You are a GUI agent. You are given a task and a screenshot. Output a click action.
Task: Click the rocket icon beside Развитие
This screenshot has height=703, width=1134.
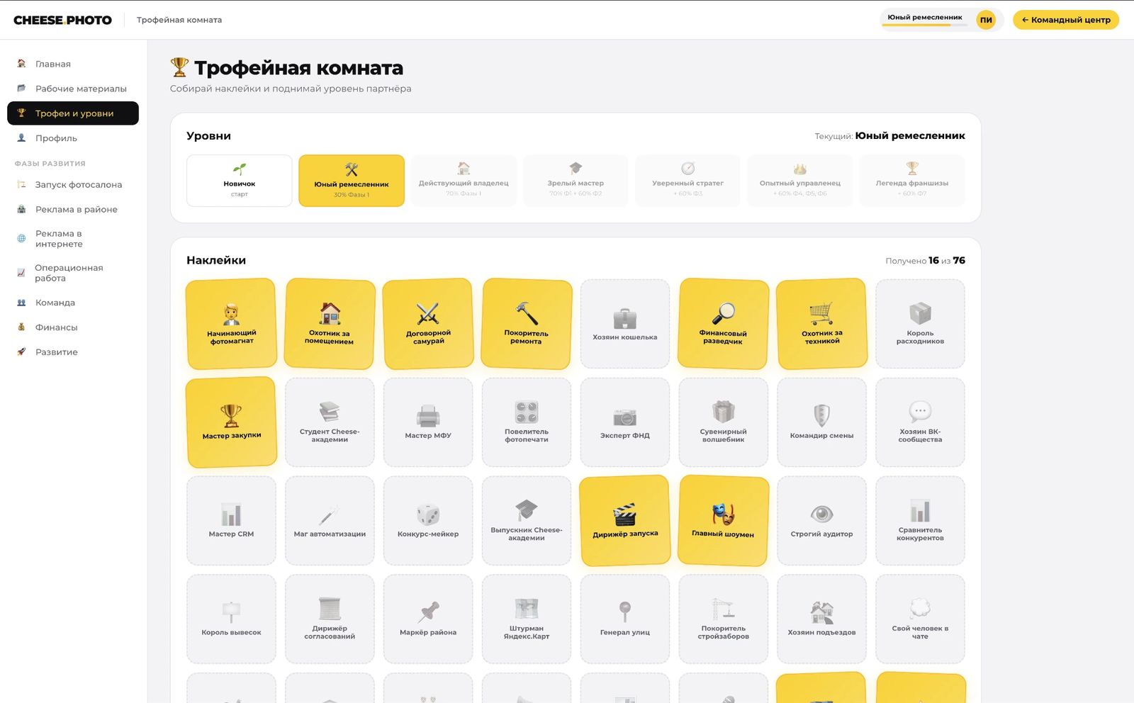[21, 352]
